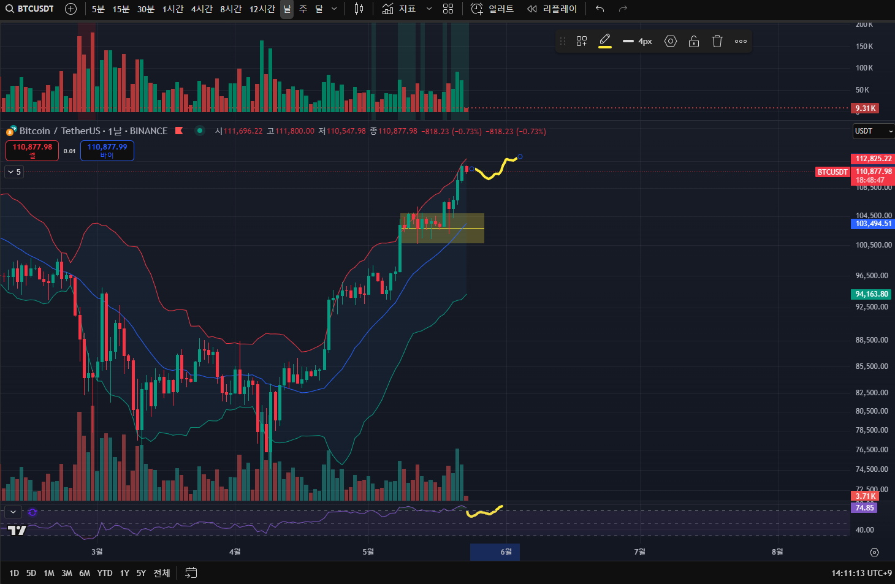Set date range to 5D
The width and height of the screenshot is (895, 584).
pyautogui.click(x=31, y=573)
